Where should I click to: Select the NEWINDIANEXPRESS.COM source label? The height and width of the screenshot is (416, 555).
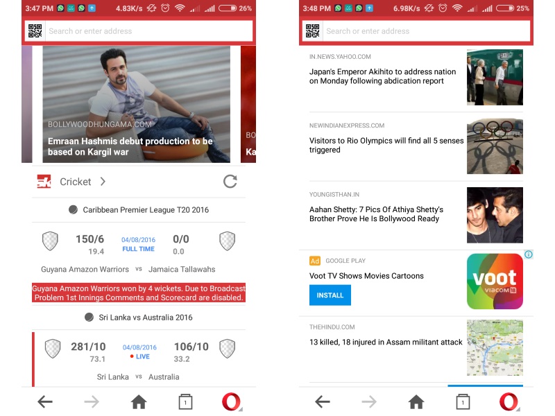tap(347, 125)
